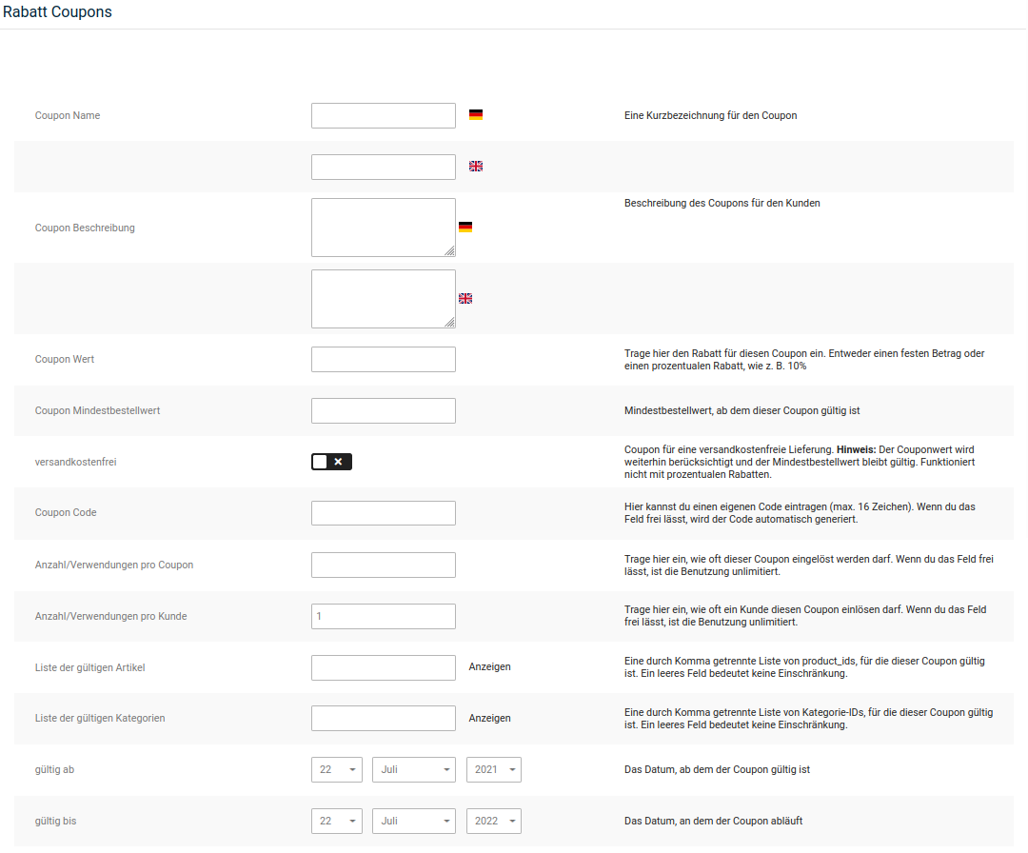Open the 'gültig bis' day dropdown
The image size is (1028, 853).
[337, 821]
